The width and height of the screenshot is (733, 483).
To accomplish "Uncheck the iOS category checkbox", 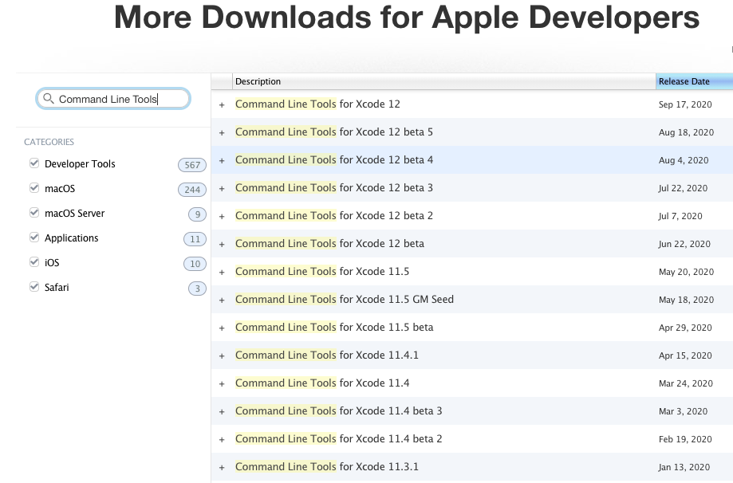I will point(34,262).
